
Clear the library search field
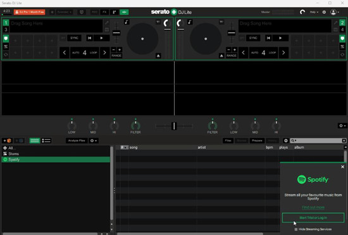click(x=344, y=141)
